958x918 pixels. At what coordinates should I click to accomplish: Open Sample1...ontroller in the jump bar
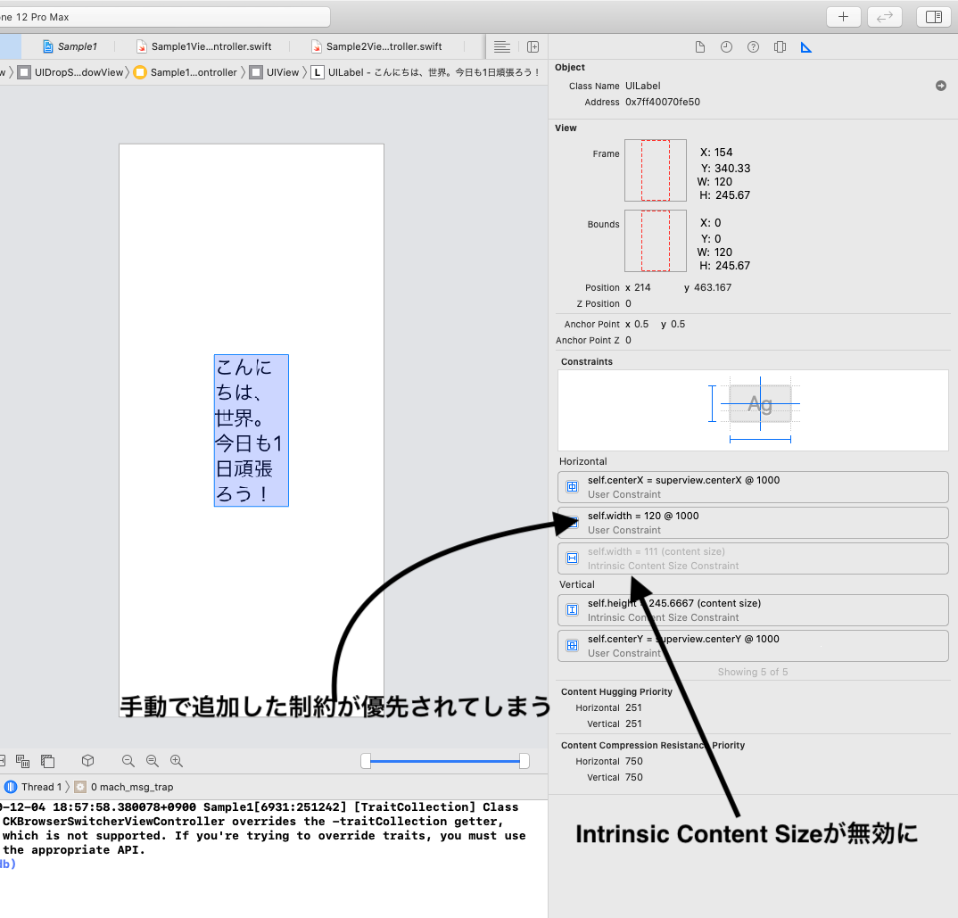tap(186, 72)
